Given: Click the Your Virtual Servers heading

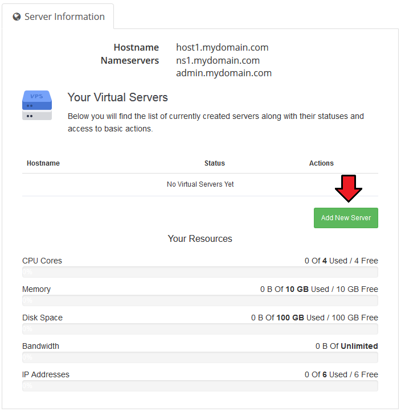Looking at the screenshot, I should coord(117,97).
